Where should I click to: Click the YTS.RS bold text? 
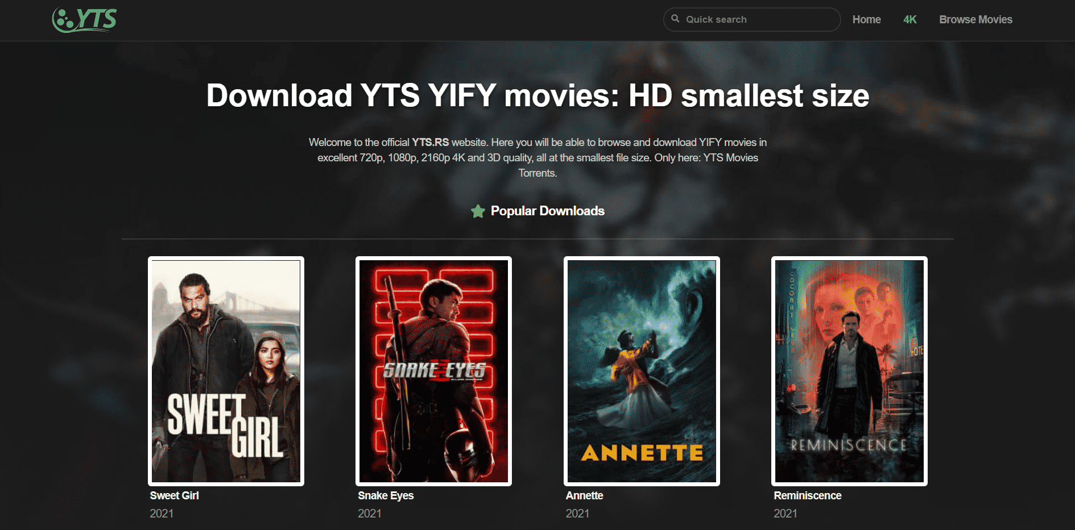click(x=430, y=142)
